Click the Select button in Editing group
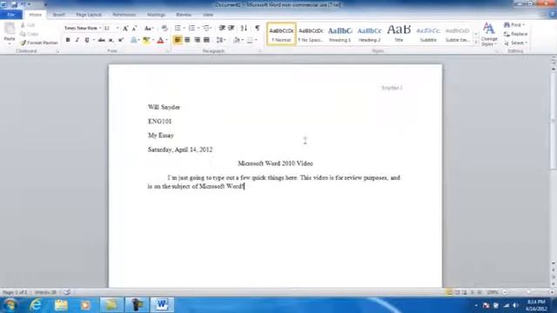 coord(515,43)
